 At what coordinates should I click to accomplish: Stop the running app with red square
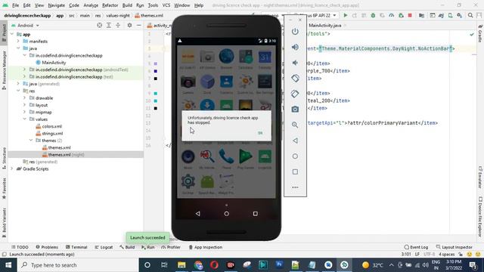click(410, 15)
